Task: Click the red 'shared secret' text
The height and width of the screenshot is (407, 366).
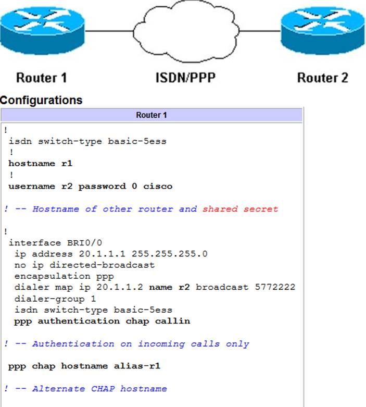Action: [240, 209]
